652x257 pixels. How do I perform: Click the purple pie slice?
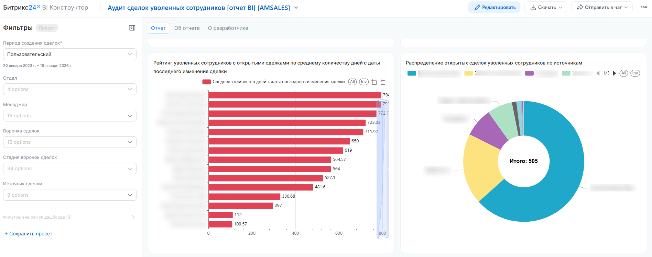[489, 132]
